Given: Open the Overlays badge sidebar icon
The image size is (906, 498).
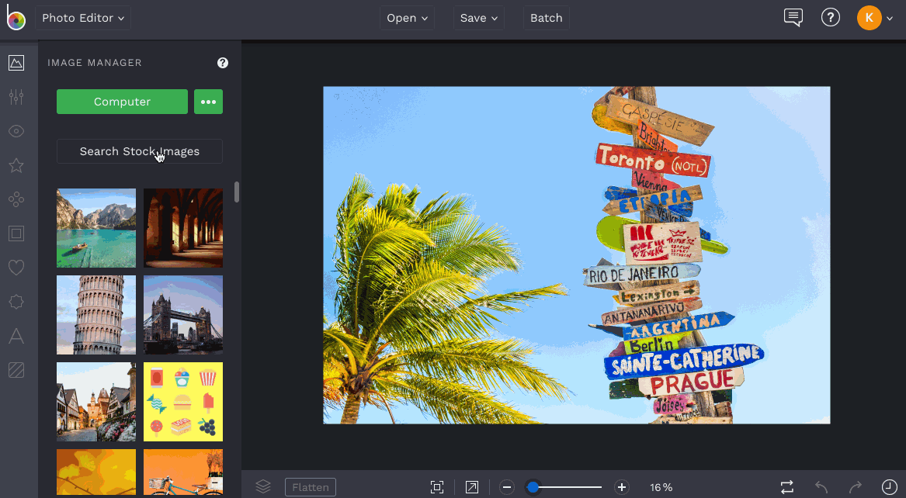Looking at the screenshot, I should coord(16,302).
